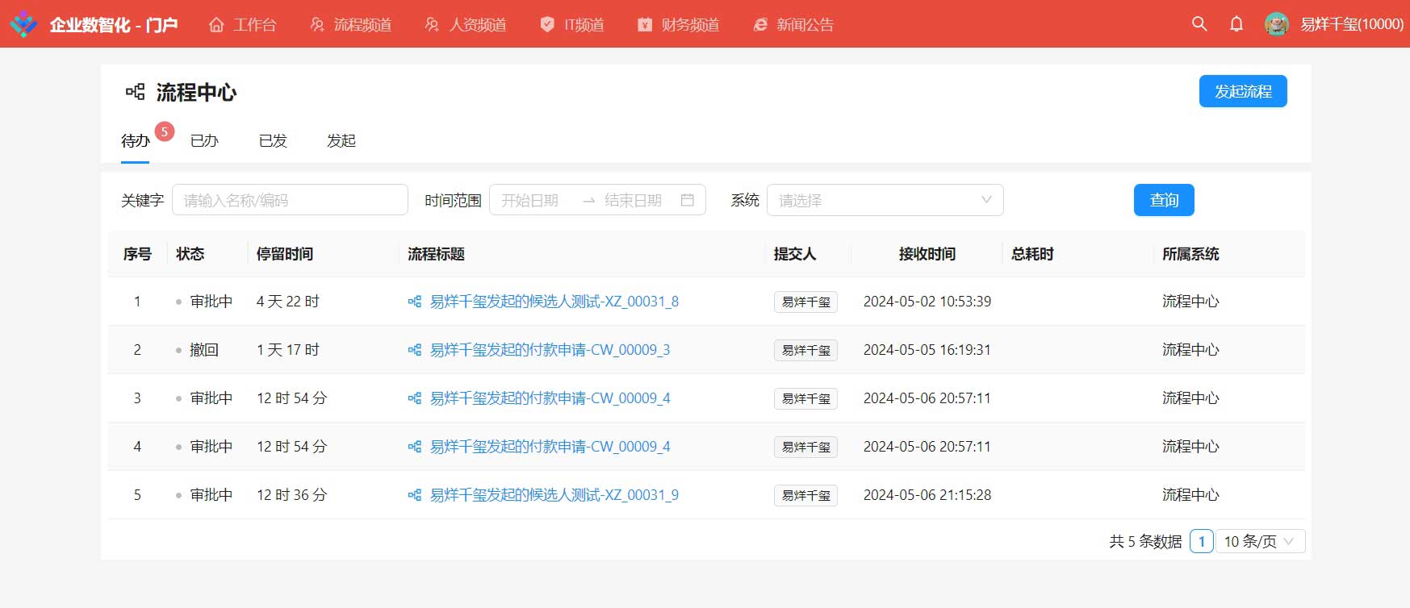Click the user avatar picture

click(x=1276, y=24)
